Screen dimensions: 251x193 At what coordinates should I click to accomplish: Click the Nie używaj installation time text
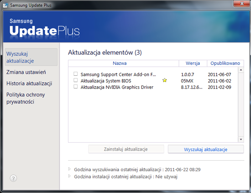click(x=166, y=177)
